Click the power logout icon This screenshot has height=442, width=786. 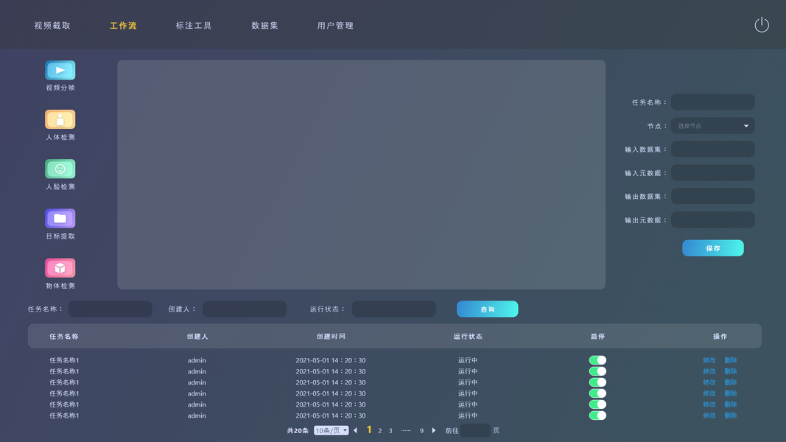(762, 24)
